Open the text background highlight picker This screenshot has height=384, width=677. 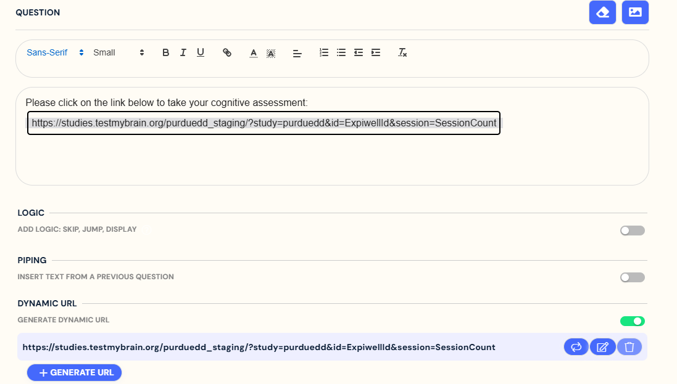click(271, 53)
